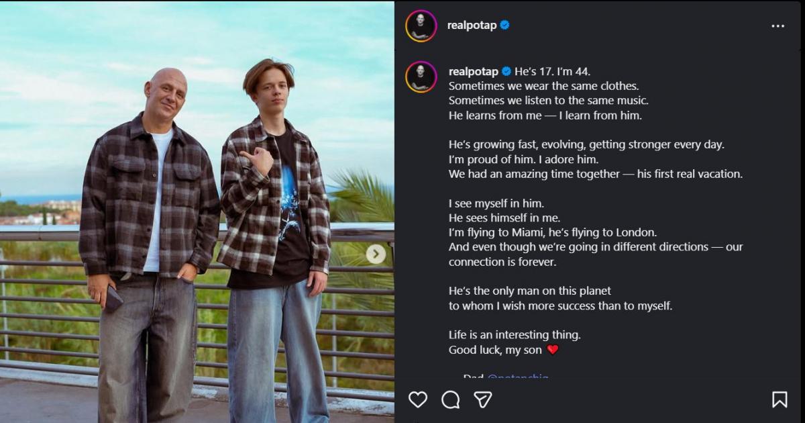Share the post using the paper plane icon
The width and height of the screenshot is (805, 423).
pyautogui.click(x=483, y=399)
